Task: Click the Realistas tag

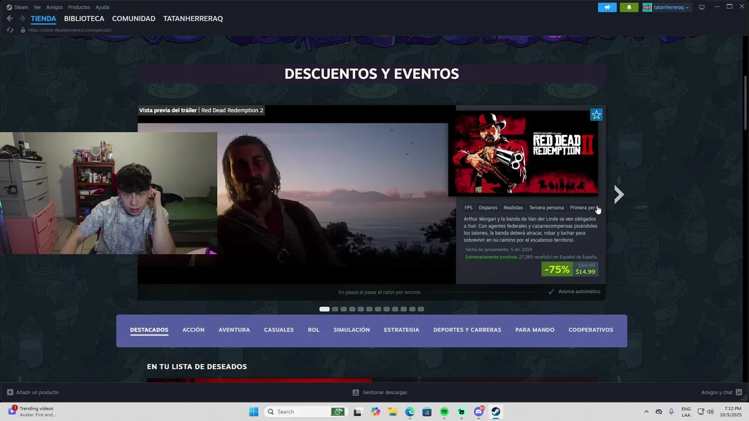Action: 513,208
